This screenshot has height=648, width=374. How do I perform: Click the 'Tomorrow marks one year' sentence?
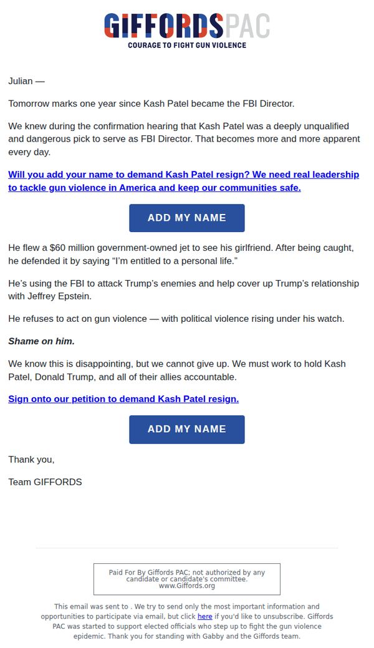151,104
